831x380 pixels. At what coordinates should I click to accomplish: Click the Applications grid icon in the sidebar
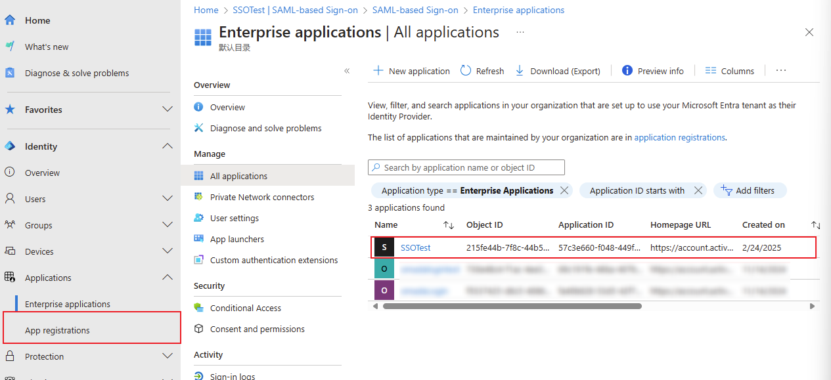click(x=10, y=278)
